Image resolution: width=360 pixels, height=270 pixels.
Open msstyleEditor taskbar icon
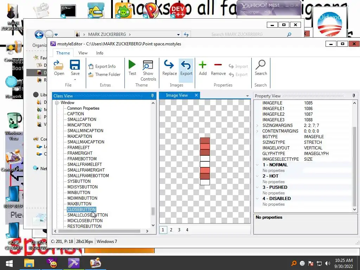click(74, 263)
